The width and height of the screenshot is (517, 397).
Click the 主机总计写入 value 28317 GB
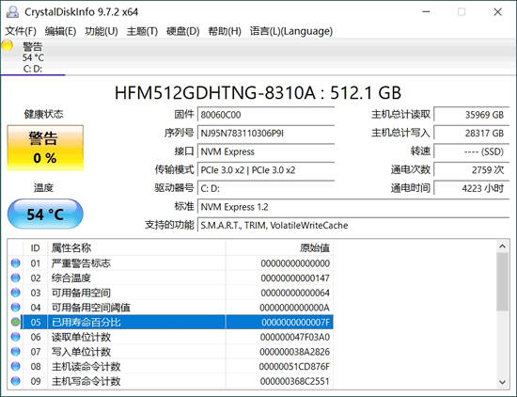(472, 133)
